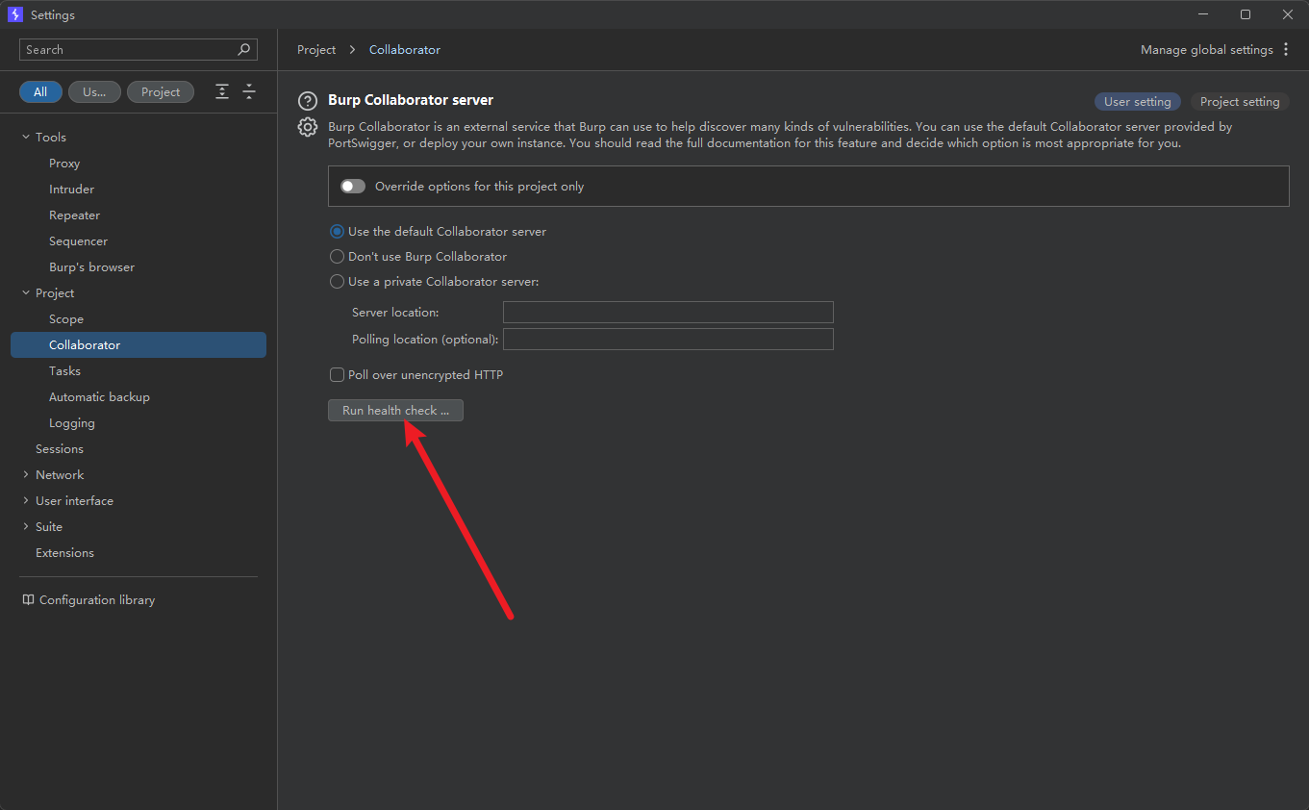Enable Poll over unencrypted HTTP
This screenshot has width=1309, height=810.
tap(337, 375)
